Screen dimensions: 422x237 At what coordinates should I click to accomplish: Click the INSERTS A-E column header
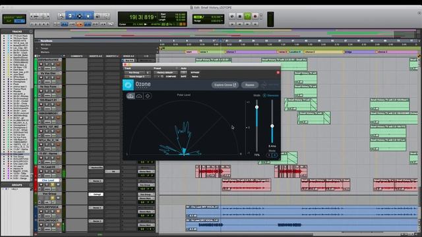pos(96,56)
